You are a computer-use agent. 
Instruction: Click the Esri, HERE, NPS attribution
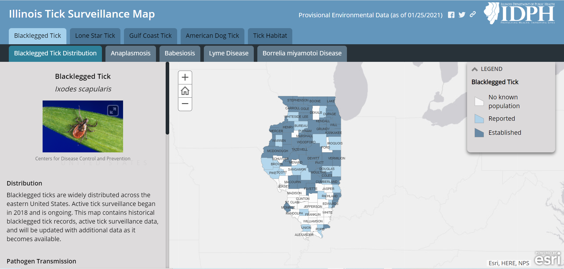(509, 263)
